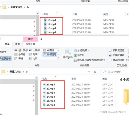The image size is (129, 115).
Task: Click search magnifier icon in window a
Action: coord(105,72)
